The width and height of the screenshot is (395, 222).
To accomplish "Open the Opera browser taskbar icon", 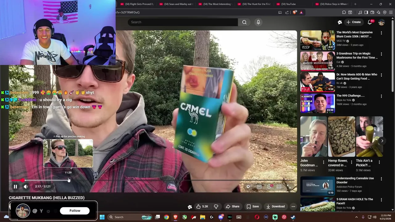I will tap(257, 217).
